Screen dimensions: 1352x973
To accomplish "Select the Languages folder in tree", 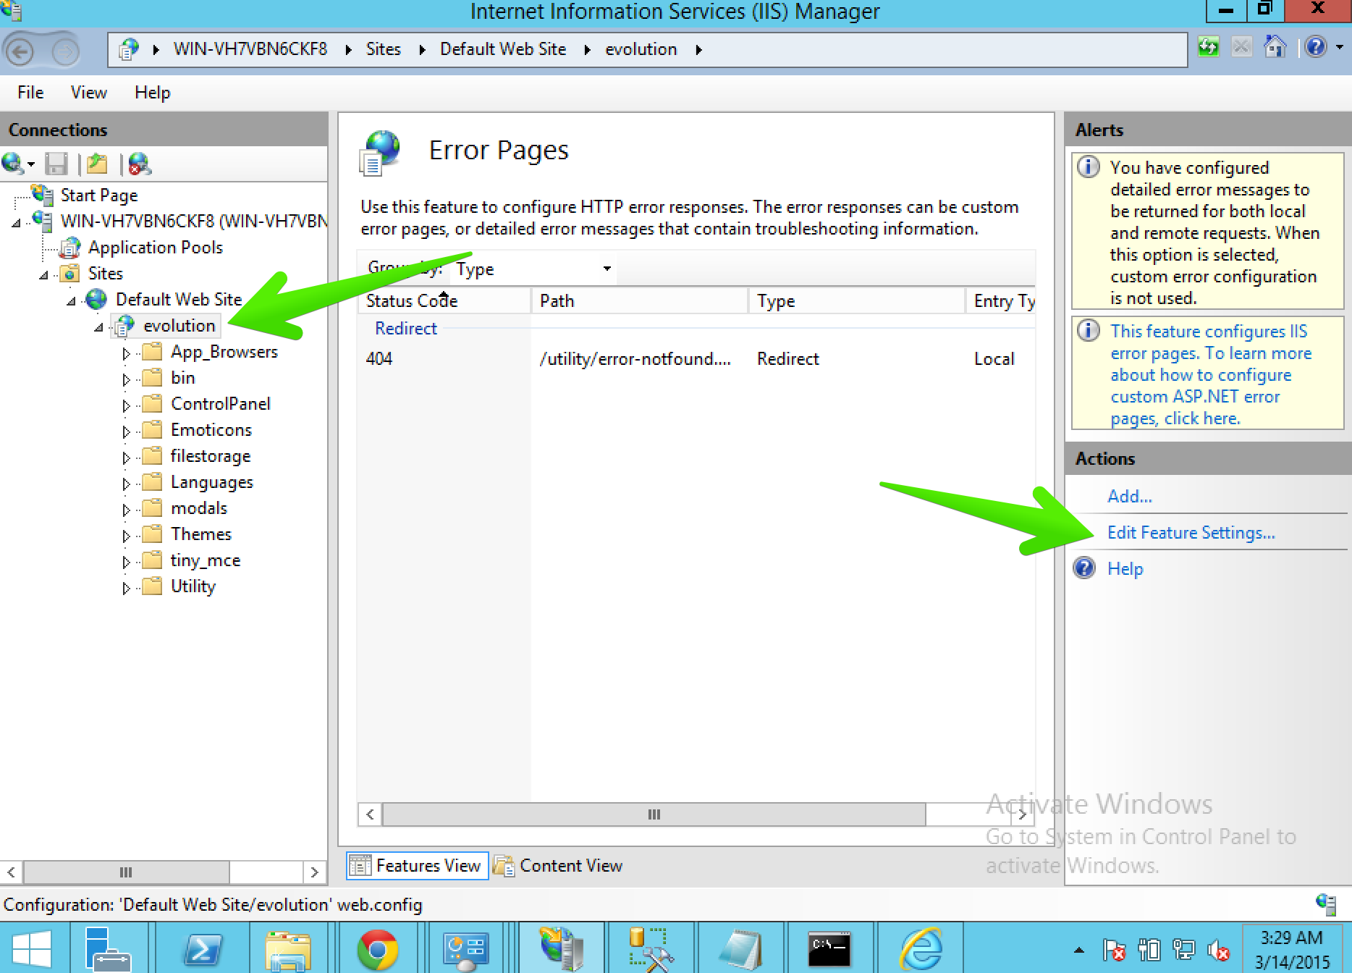I will coord(211,482).
